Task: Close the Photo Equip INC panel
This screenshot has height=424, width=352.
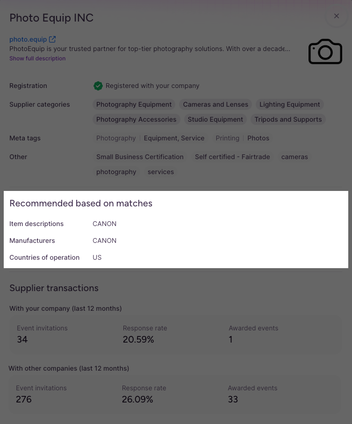Action: click(336, 16)
